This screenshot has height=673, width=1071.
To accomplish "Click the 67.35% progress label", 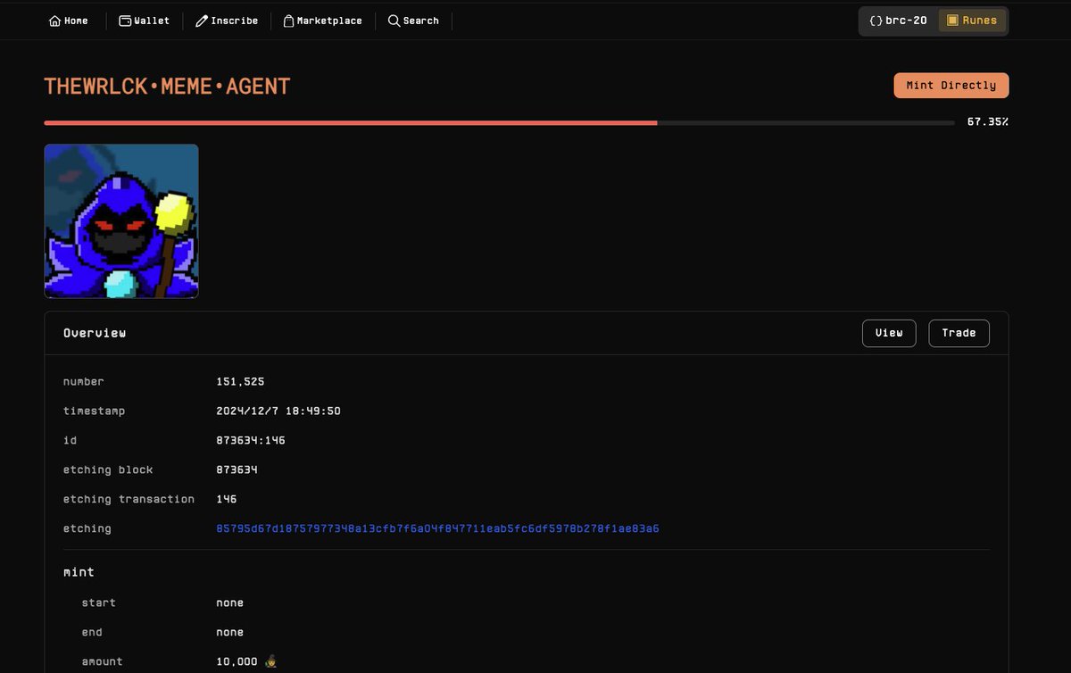I will 988,121.
